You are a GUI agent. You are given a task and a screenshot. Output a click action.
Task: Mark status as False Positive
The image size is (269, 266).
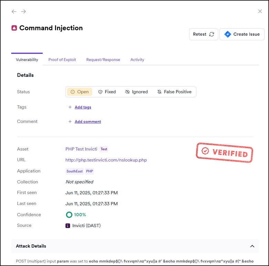click(x=174, y=92)
